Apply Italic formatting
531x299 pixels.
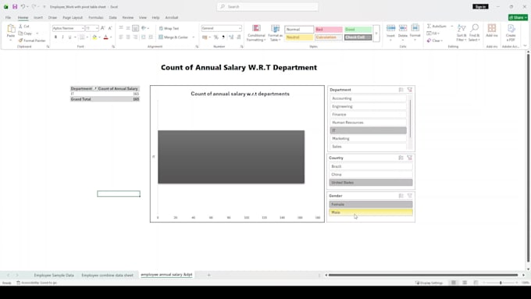pyautogui.click(x=62, y=37)
